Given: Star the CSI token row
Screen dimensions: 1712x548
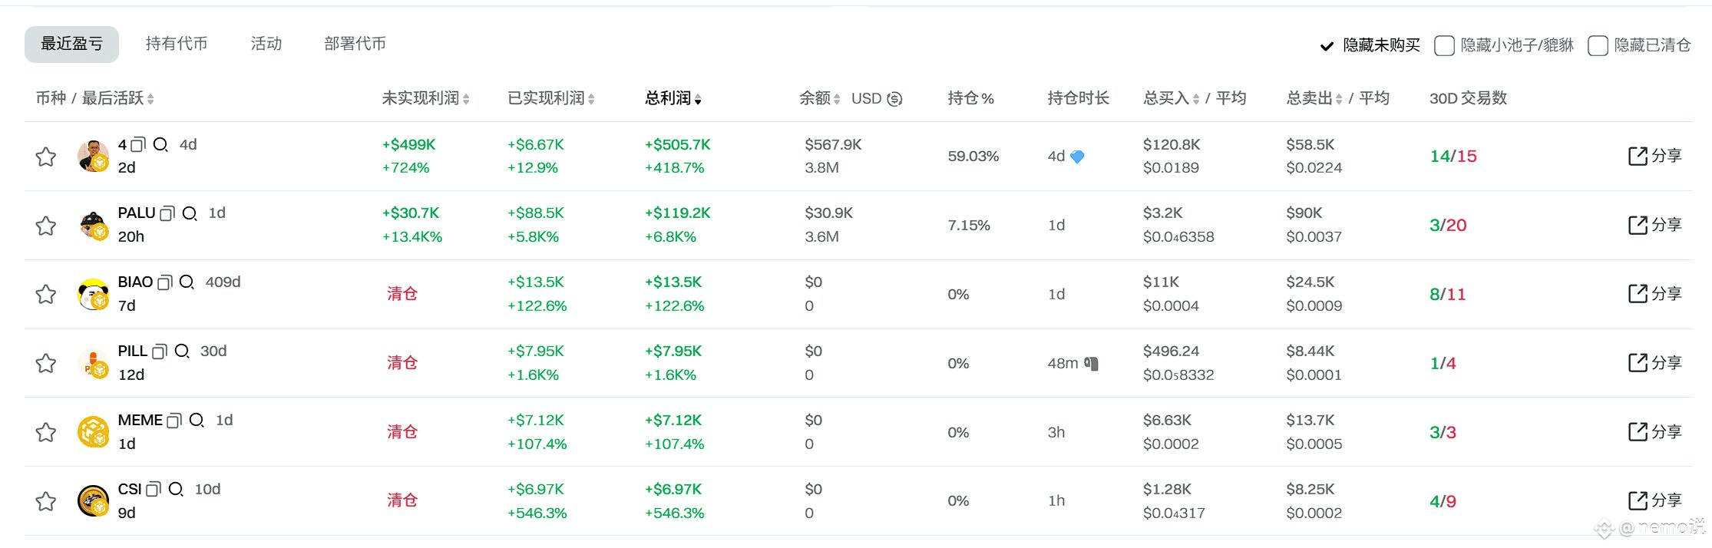Looking at the screenshot, I should 46,502.
